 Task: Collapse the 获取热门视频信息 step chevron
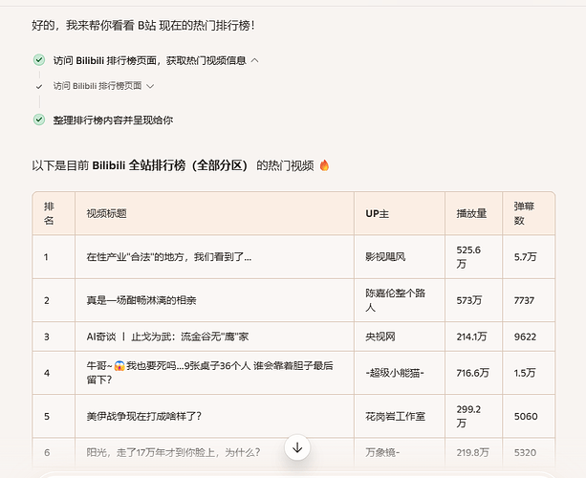[255, 60]
